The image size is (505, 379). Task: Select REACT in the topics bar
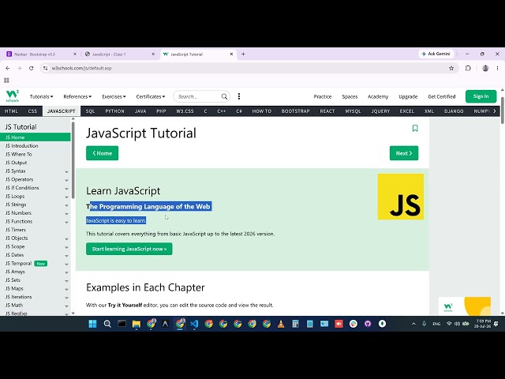click(x=327, y=111)
